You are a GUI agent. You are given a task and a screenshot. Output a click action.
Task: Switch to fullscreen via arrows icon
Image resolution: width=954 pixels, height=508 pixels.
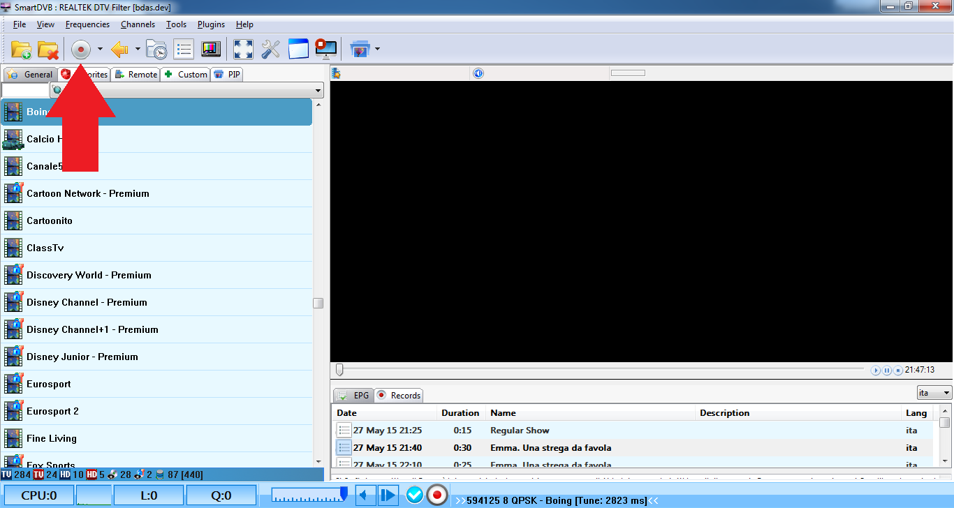click(x=243, y=50)
